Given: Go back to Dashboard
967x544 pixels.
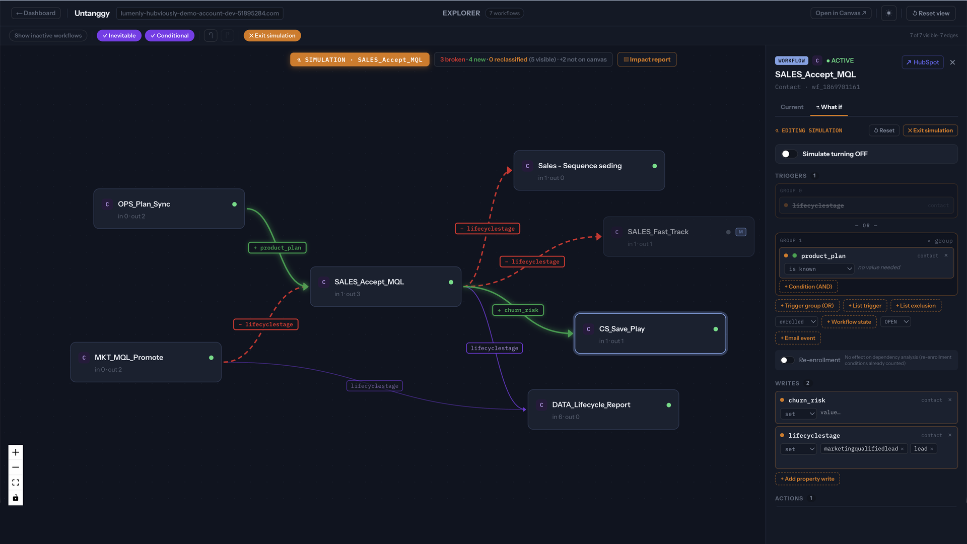Looking at the screenshot, I should pyautogui.click(x=36, y=13).
